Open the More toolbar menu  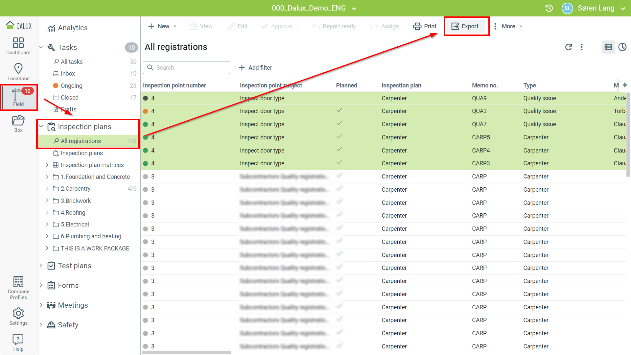508,26
